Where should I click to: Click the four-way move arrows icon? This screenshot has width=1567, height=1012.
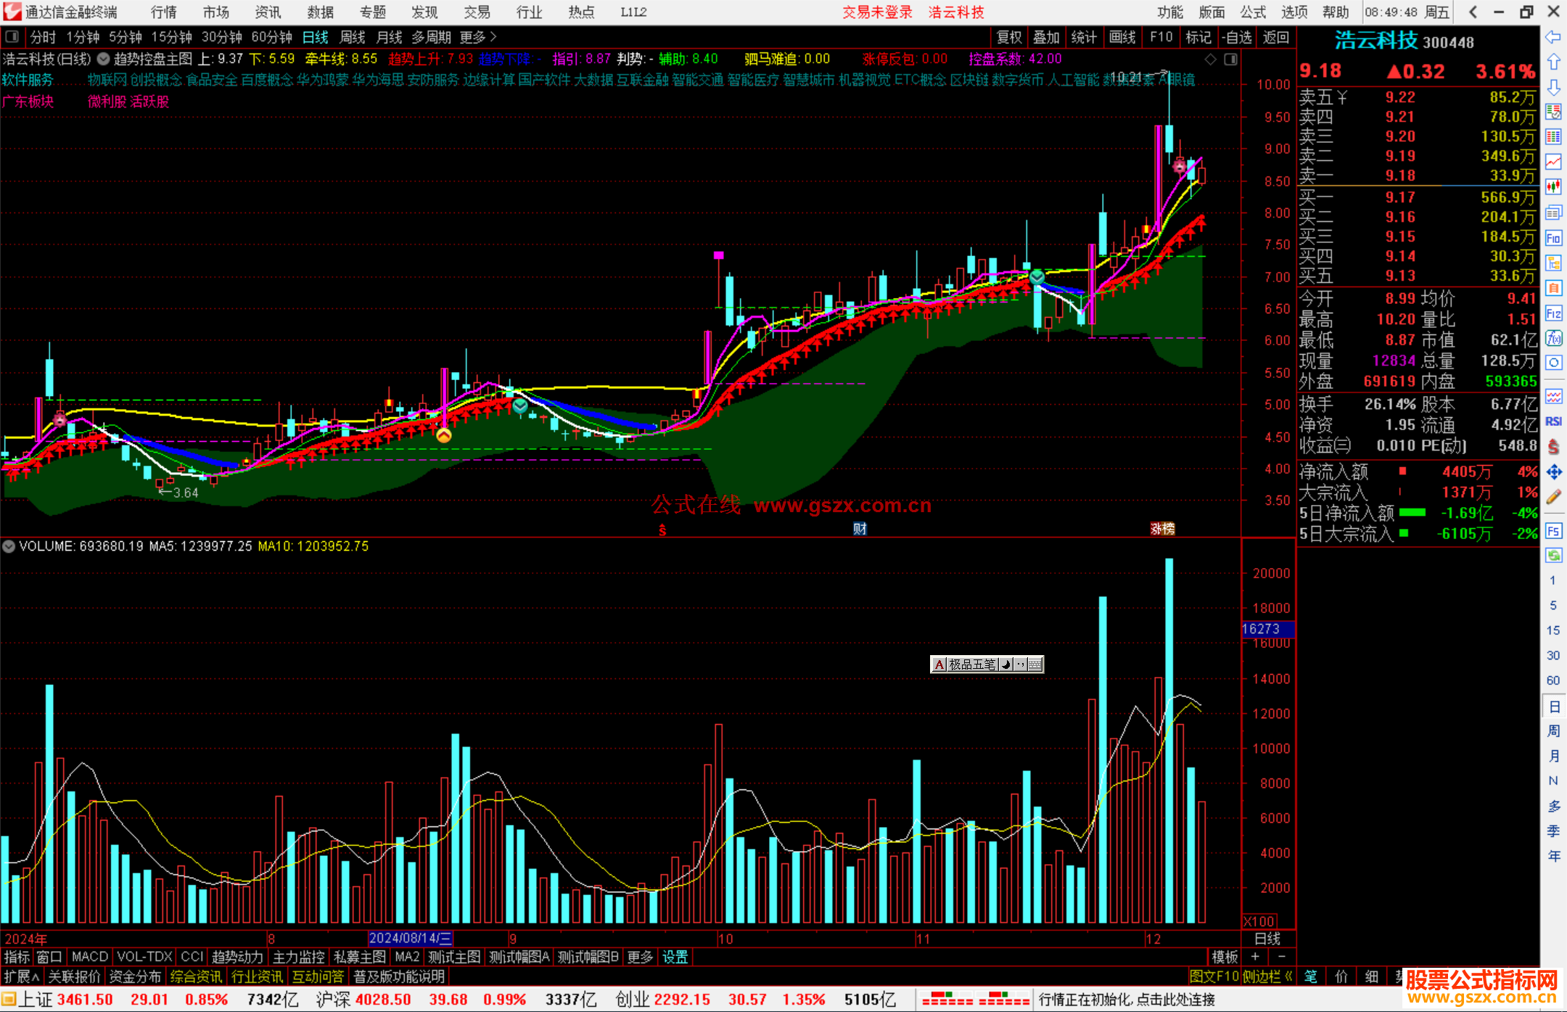pos(1553,472)
